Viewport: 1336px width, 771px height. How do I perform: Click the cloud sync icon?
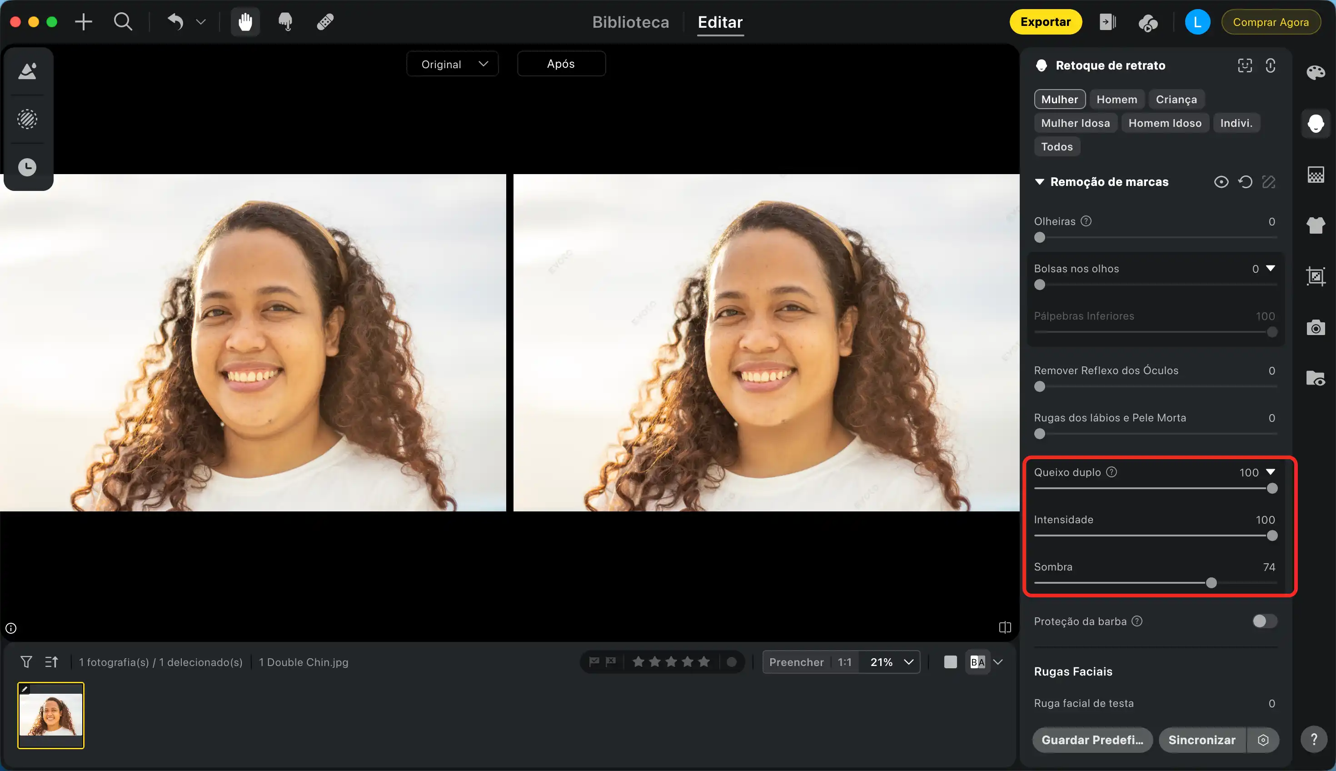tap(1147, 22)
